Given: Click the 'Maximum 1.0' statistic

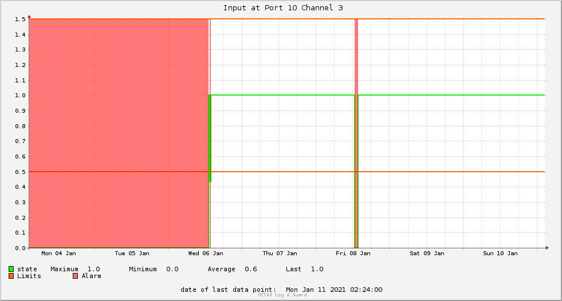Looking at the screenshot, I should tap(75, 269).
